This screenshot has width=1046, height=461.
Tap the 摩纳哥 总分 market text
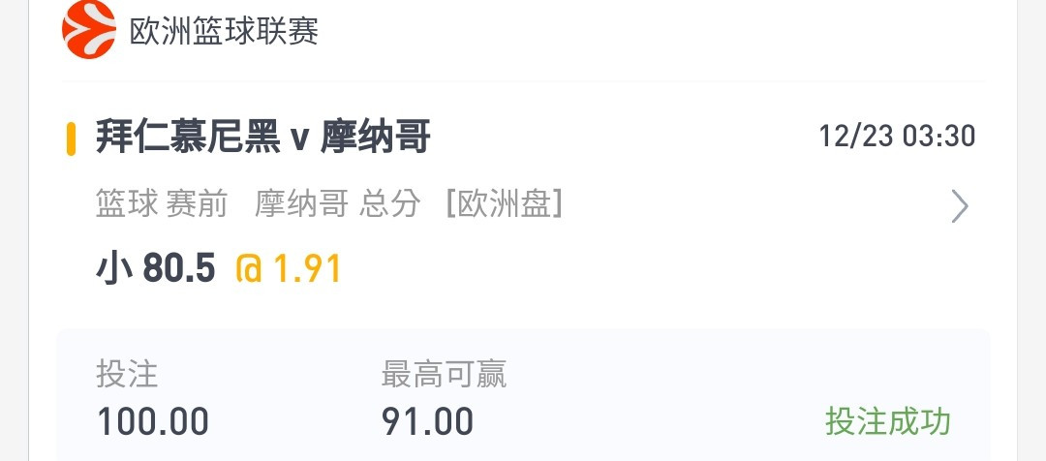(x=338, y=204)
